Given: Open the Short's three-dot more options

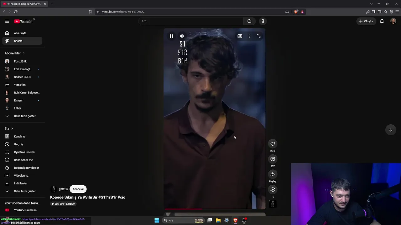Looking at the screenshot, I should (249, 36).
